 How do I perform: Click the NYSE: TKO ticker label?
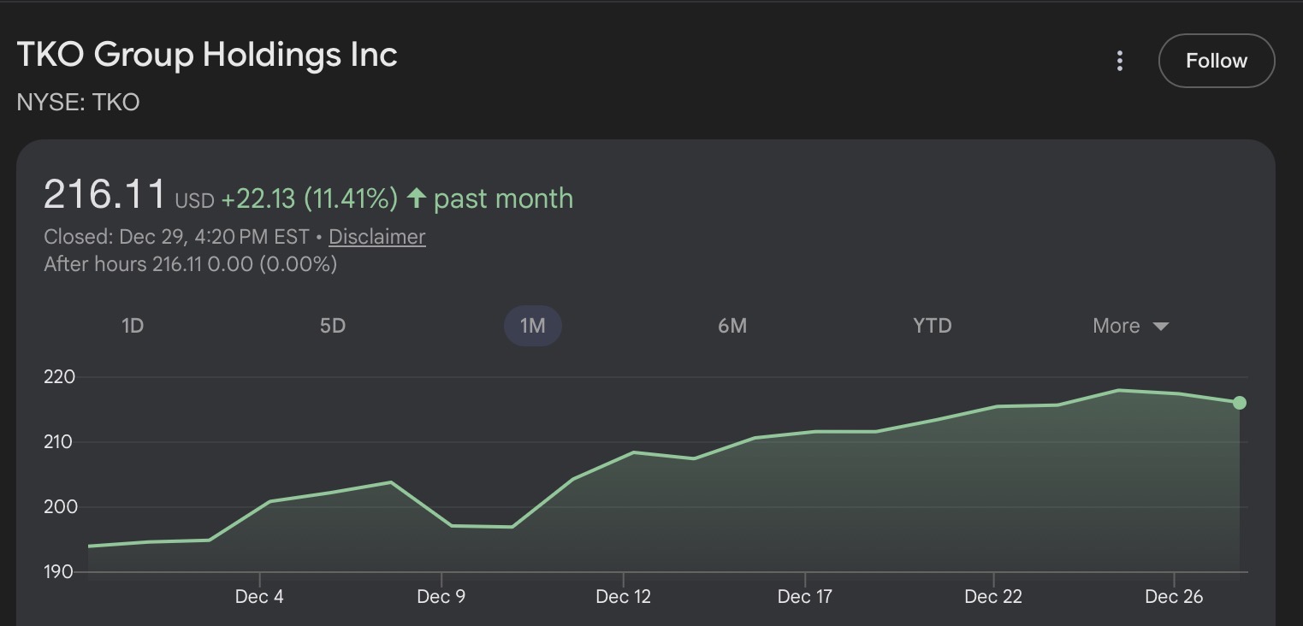pyautogui.click(x=78, y=103)
